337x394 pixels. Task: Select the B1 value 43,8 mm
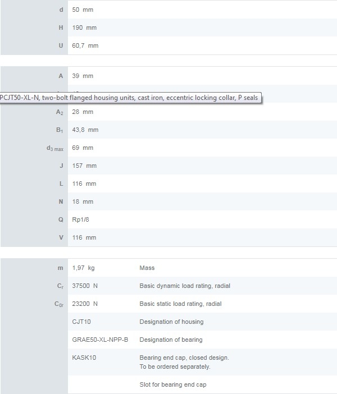click(85, 130)
